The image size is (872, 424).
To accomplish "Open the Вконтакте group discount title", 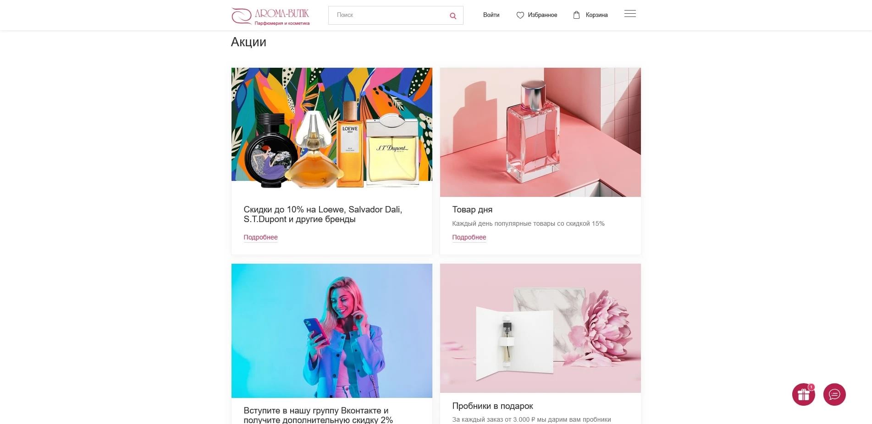I will [x=318, y=415].
